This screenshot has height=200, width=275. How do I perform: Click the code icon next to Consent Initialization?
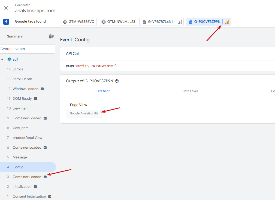(50, 197)
